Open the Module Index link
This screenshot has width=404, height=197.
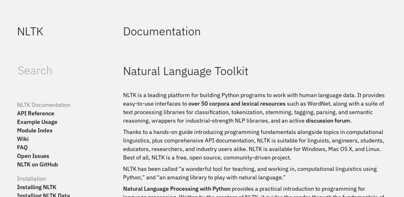pos(35,130)
